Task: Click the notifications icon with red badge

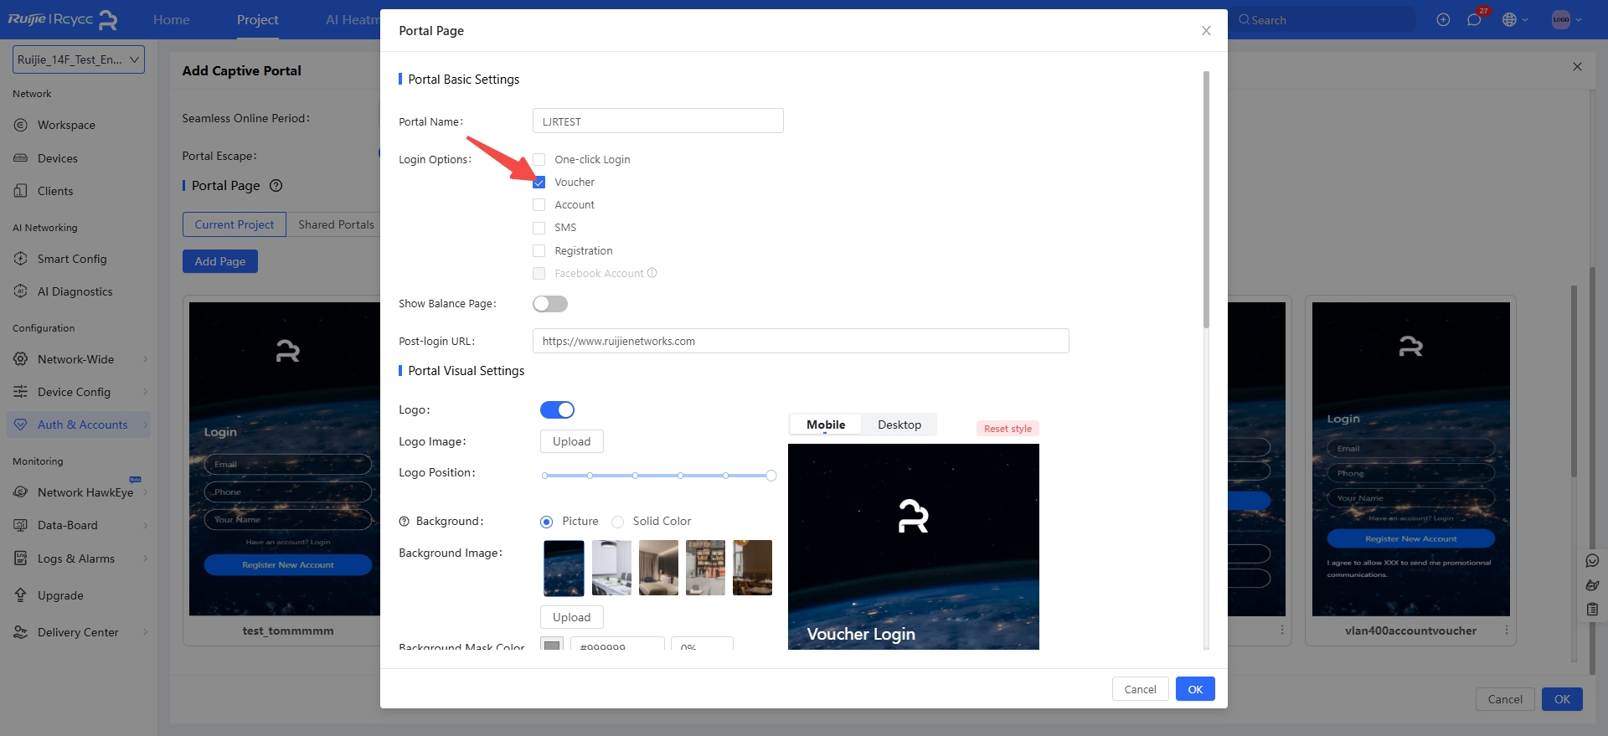Action: tap(1474, 20)
